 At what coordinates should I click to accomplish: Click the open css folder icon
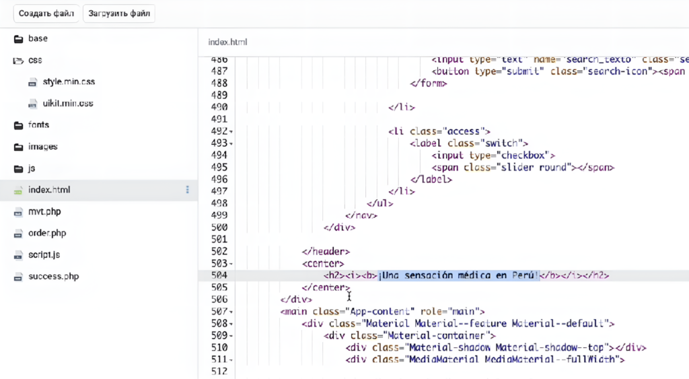(18, 61)
